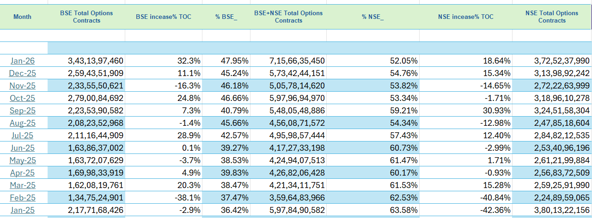This screenshot has width=592, height=218.
Task: Open the Feb-25 month link
Action: click(x=23, y=198)
